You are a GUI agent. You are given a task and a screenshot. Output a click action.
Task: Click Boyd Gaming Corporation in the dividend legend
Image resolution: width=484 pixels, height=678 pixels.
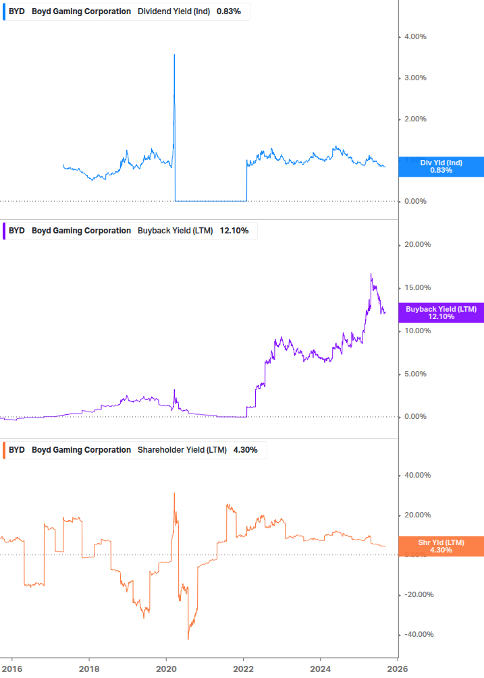(81, 11)
